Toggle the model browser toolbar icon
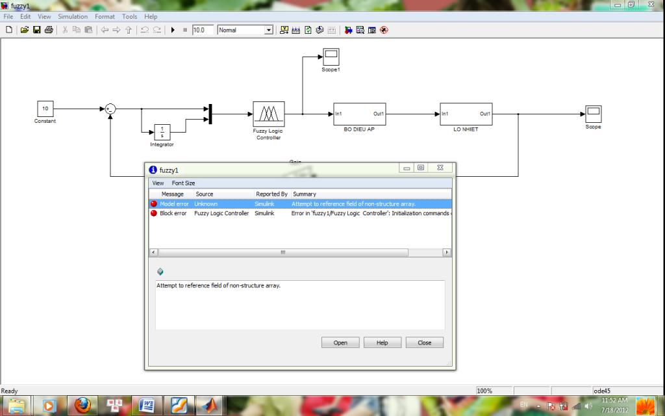The width and height of the screenshot is (665, 416). click(372, 30)
